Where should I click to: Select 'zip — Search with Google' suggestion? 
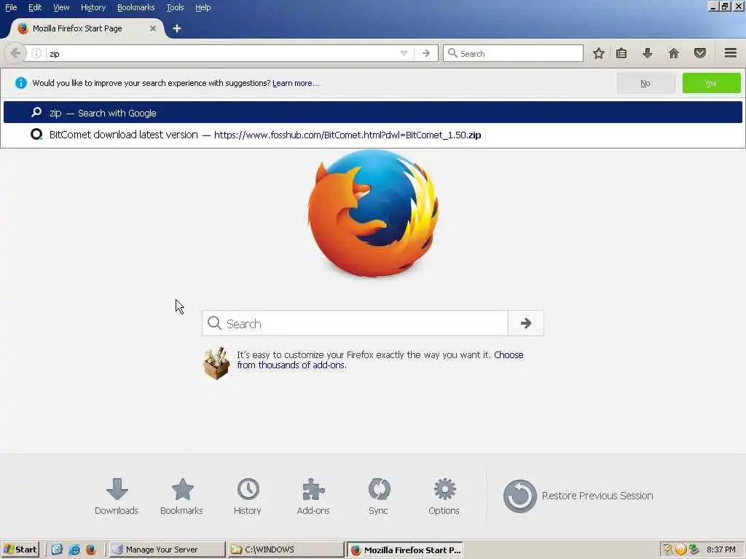click(373, 113)
